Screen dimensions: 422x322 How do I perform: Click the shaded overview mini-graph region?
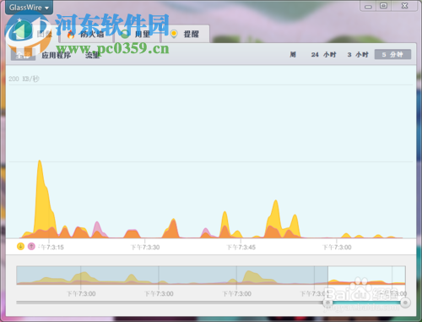172,276
